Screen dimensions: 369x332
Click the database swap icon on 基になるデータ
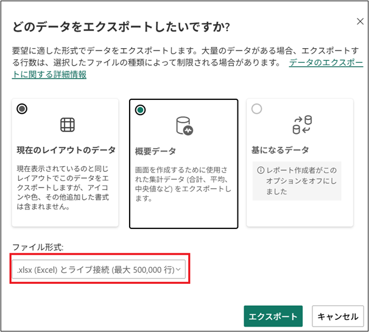pyautogui.click(x=303, y=125)
